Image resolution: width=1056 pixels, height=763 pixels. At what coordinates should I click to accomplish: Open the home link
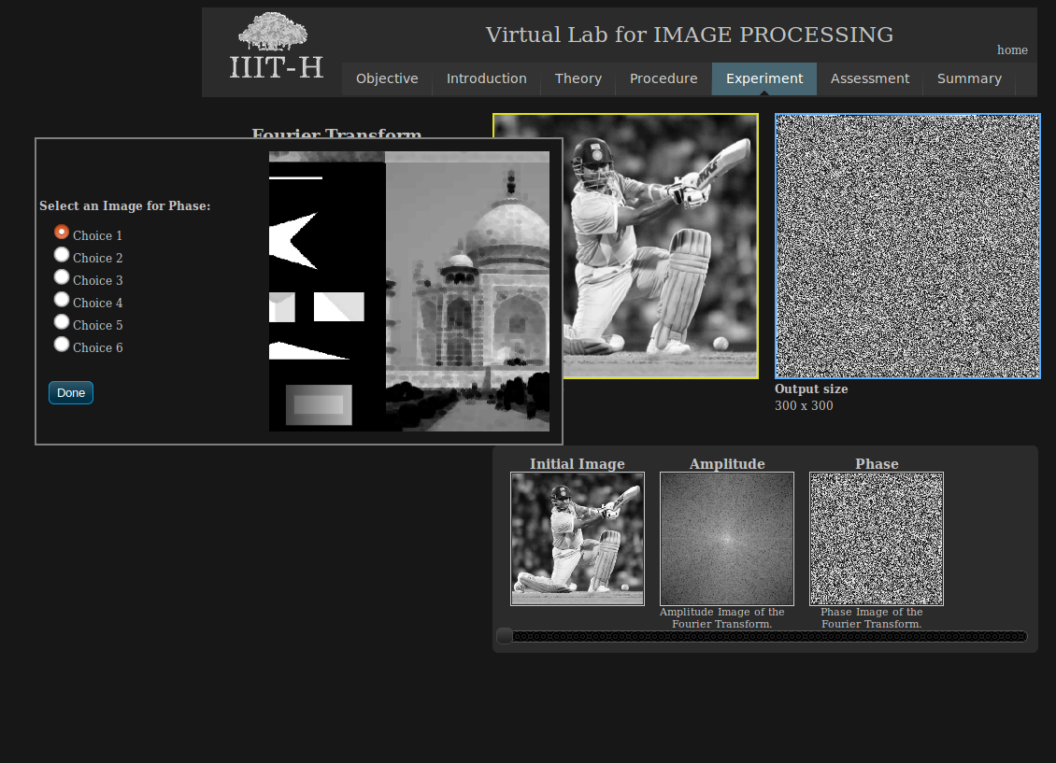[1012, 49]
